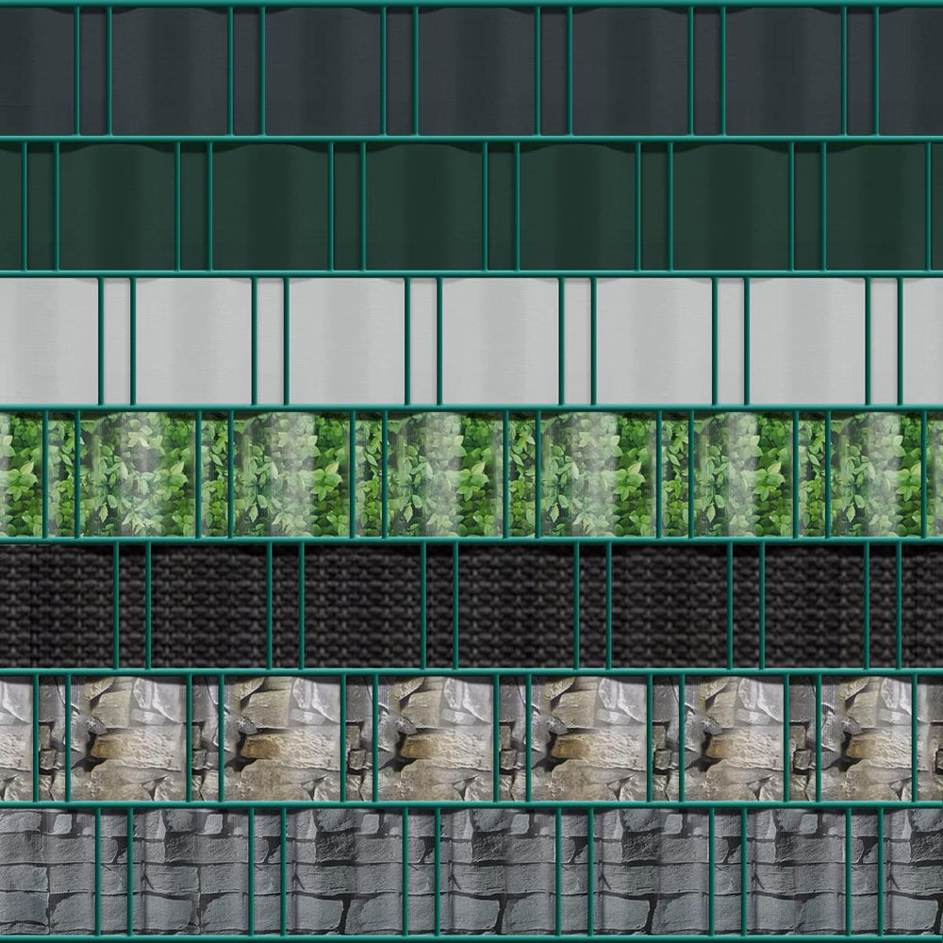Click wire between rattan and beige stone strips
This screenshot has height=943, width=943.
tap(471, 671)
